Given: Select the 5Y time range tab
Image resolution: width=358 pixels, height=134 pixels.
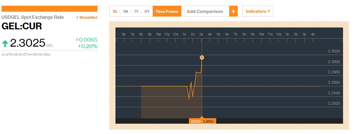Looking at the screenshot, I should coord(147,11).
